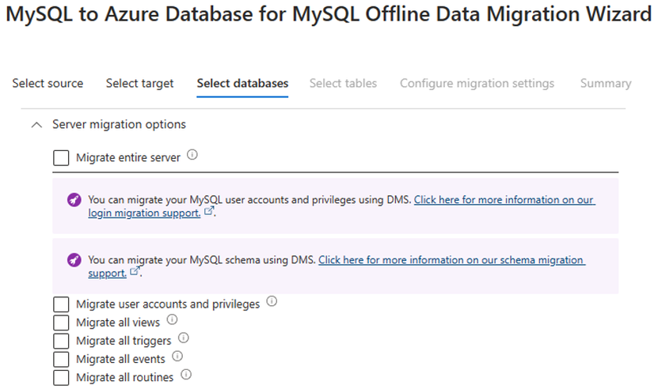
Task: Enable the Migrate entire server checkbox
Action: [61, 158]
